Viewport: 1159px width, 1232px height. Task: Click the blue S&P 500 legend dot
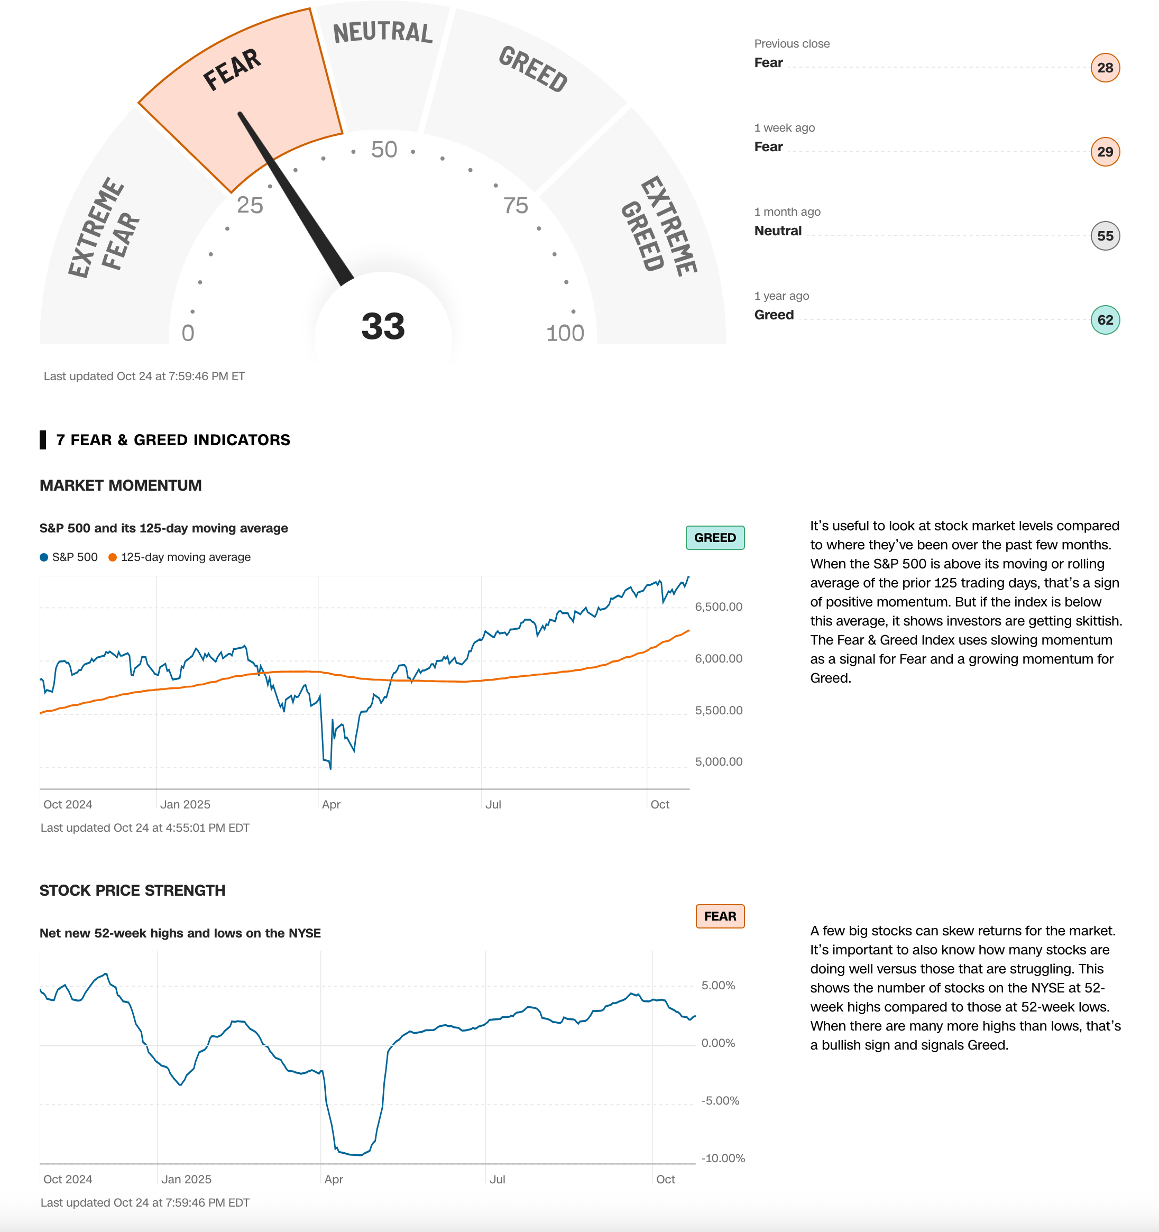44,557
